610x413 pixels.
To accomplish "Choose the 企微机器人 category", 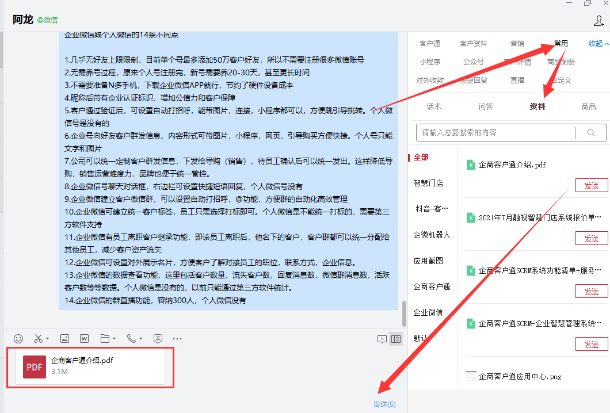I will click(x=432, y=235).
